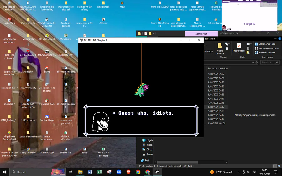Open the Brave desktop shortcut
The image size is (282, 176).
[47, 69]
